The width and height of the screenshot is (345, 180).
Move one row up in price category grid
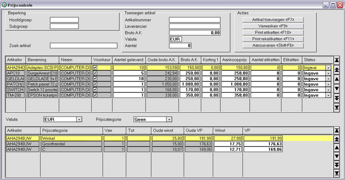point(336,148)
